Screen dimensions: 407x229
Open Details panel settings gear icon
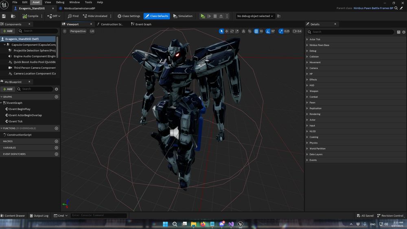(404, 32)
